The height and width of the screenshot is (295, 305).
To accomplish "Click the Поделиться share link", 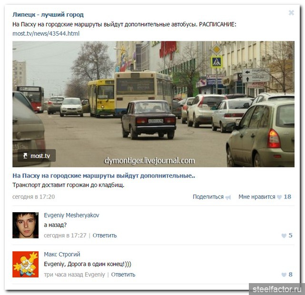I will 208,197.
